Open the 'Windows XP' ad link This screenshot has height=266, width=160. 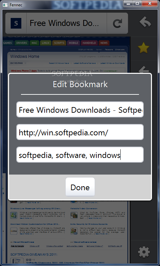pos(34,246)
